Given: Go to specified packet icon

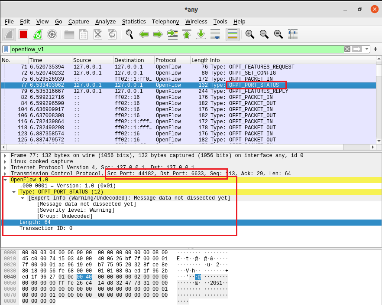Looking at the screenshot, I should click(172, 34).
